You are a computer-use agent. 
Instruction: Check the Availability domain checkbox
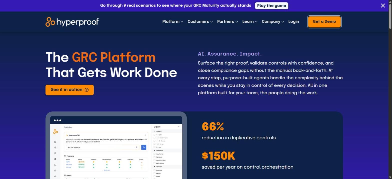point(154,170)
